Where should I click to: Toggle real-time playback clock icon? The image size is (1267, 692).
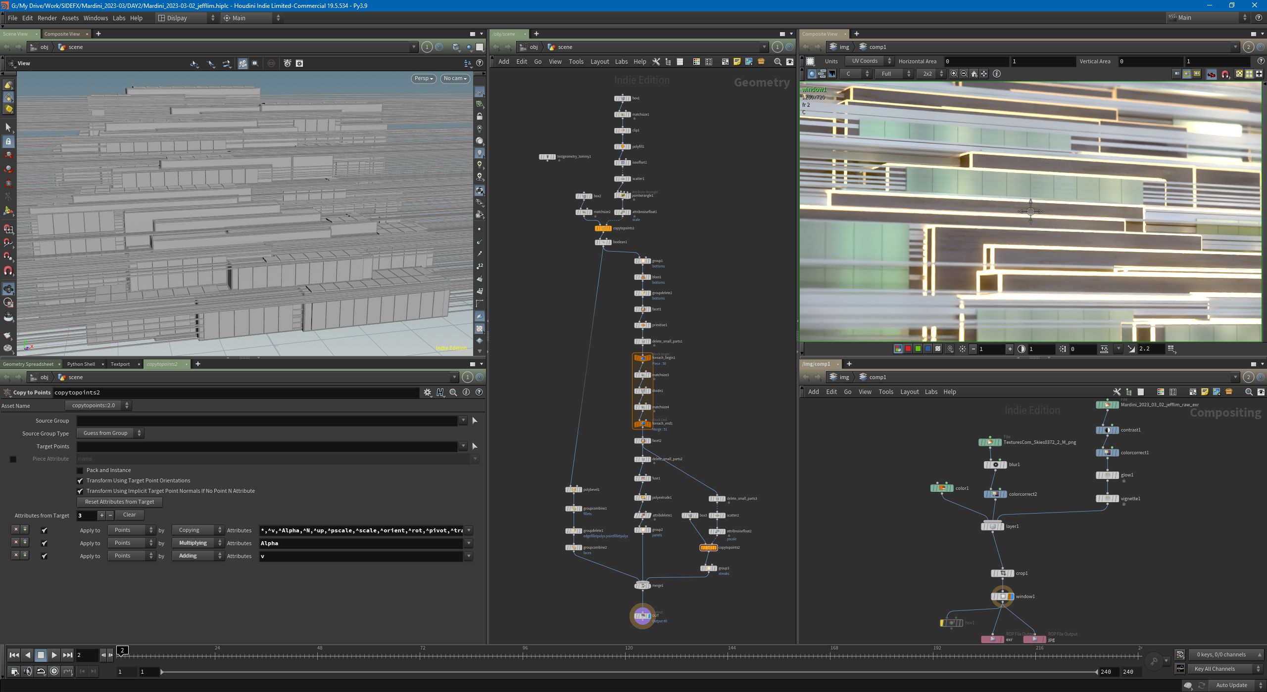coord(54,671)
